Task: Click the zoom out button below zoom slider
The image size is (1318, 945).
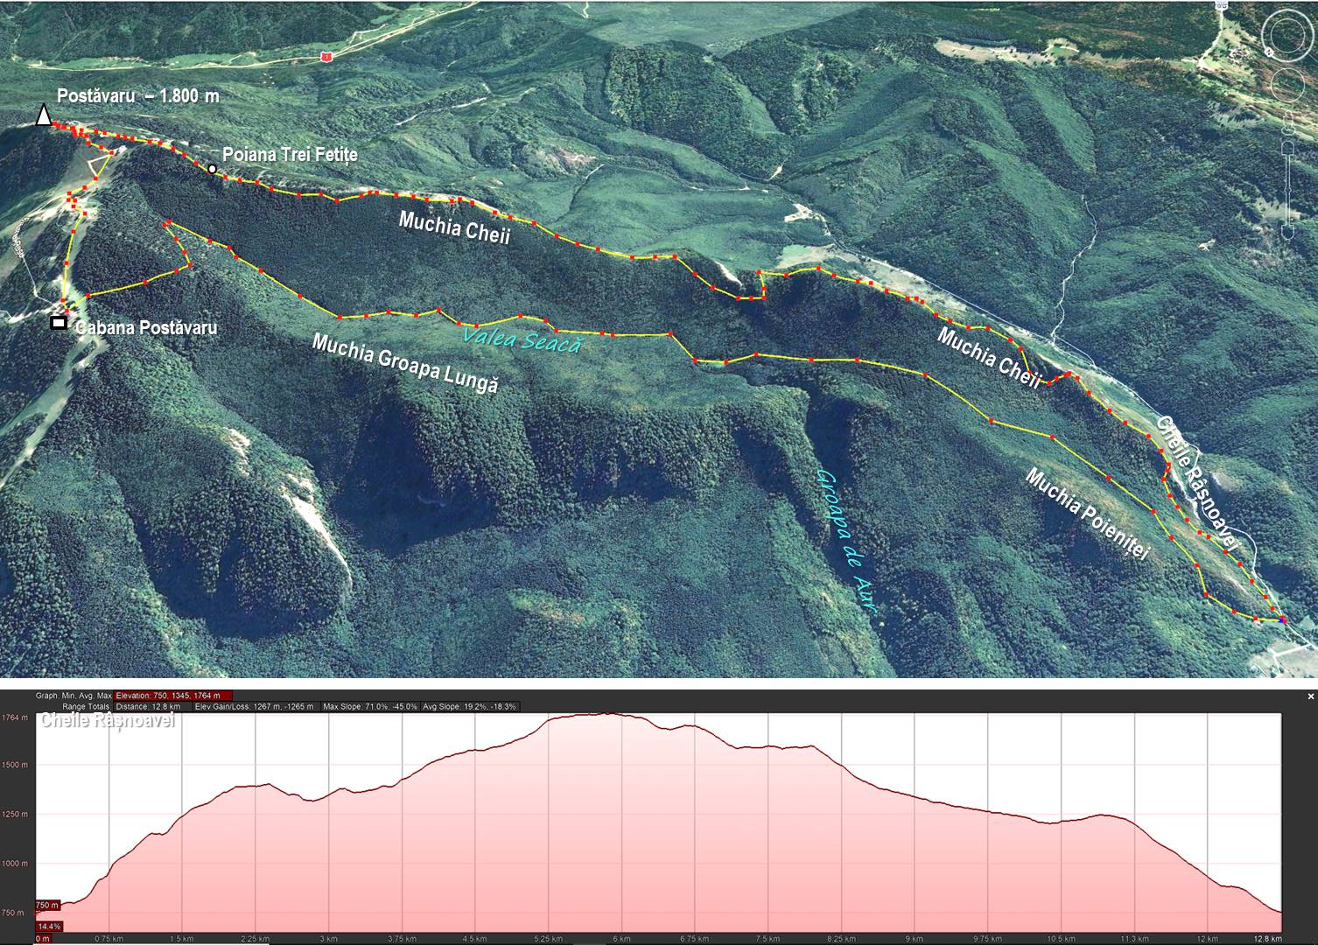Action: (x=1287, y=232)
